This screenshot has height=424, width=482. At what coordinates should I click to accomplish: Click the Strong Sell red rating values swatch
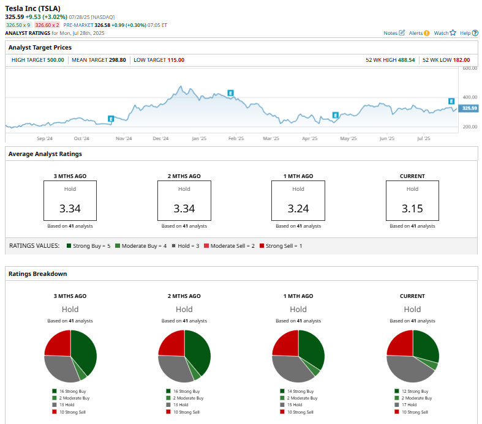click(x=262, y=245)
